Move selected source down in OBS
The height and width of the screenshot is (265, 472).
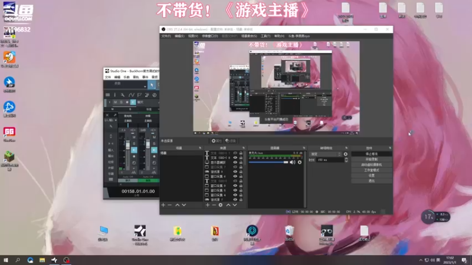click(x=235, y=205)
